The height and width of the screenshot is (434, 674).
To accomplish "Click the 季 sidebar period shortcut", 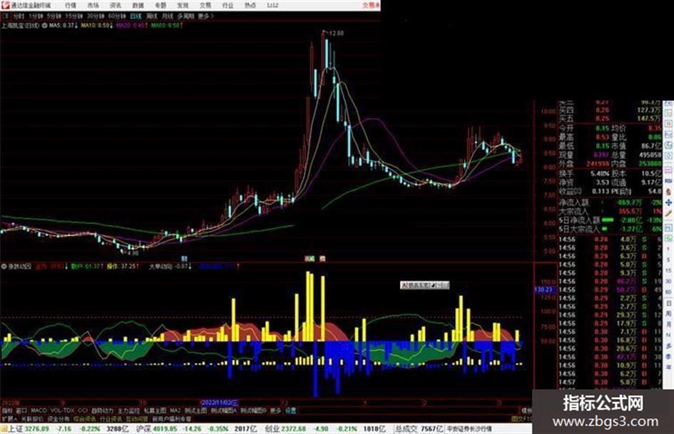I will [x=668, y=356].
